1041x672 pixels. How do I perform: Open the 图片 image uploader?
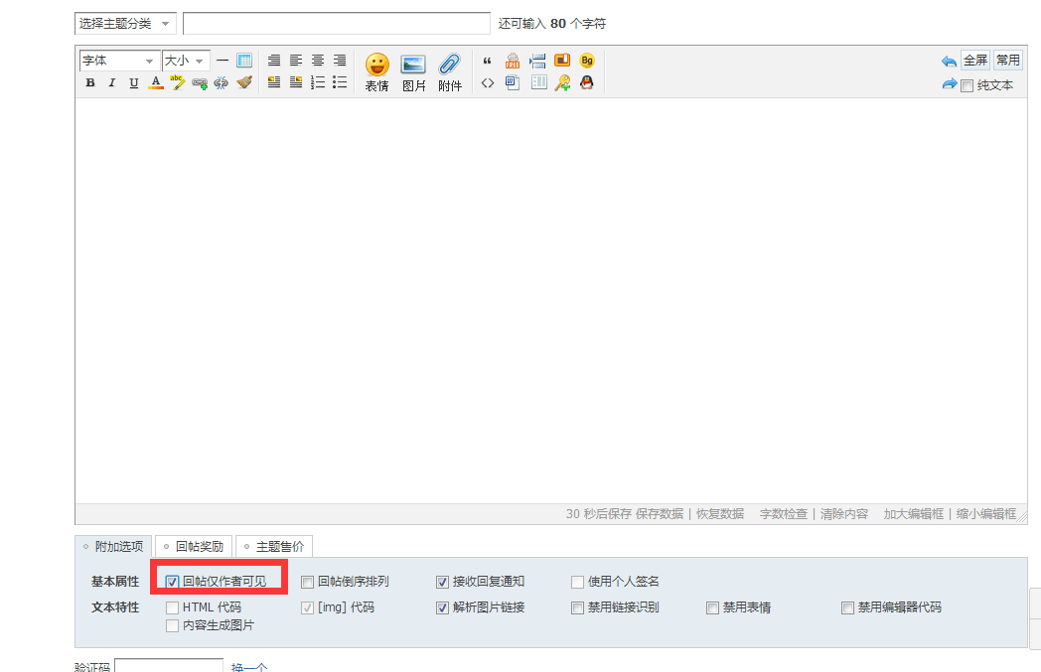413,72
